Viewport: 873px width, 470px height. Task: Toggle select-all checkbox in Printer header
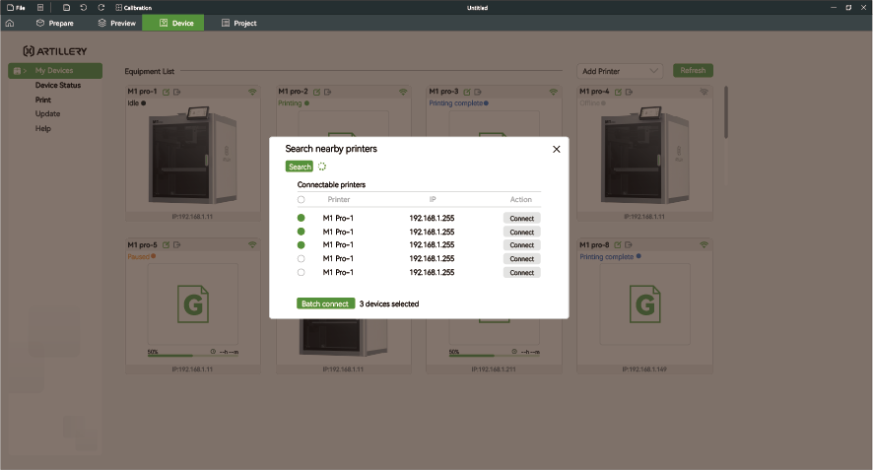point(302,199)
